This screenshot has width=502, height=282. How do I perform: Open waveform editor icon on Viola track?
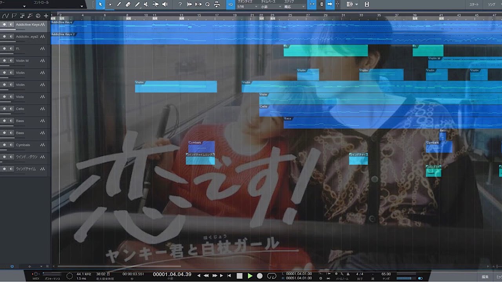pyautogui.click(x=42, y=97)
